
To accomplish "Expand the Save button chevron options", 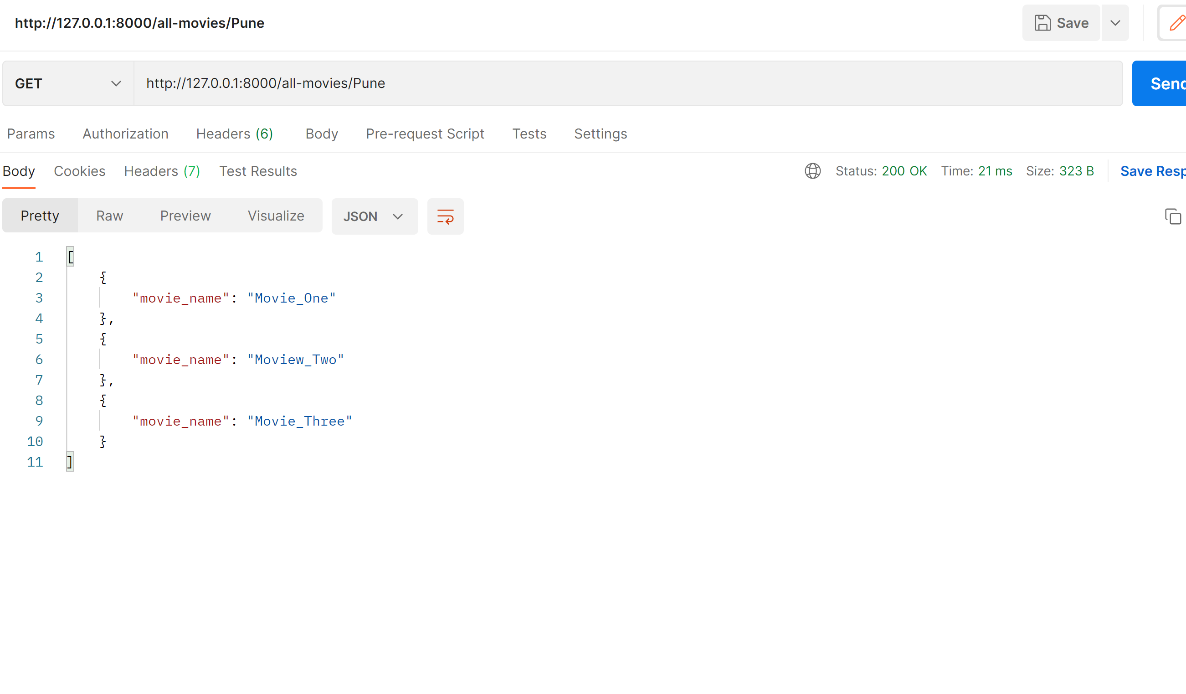I will click(1115, 23).
